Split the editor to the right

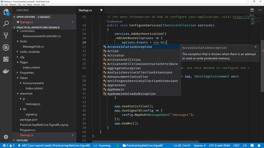[252, 10]
